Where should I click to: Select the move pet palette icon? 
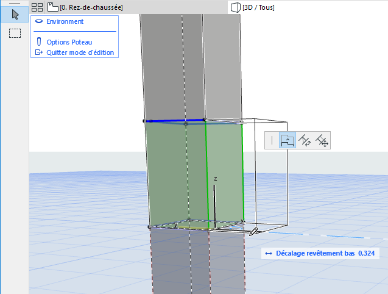tap(322, 140)
